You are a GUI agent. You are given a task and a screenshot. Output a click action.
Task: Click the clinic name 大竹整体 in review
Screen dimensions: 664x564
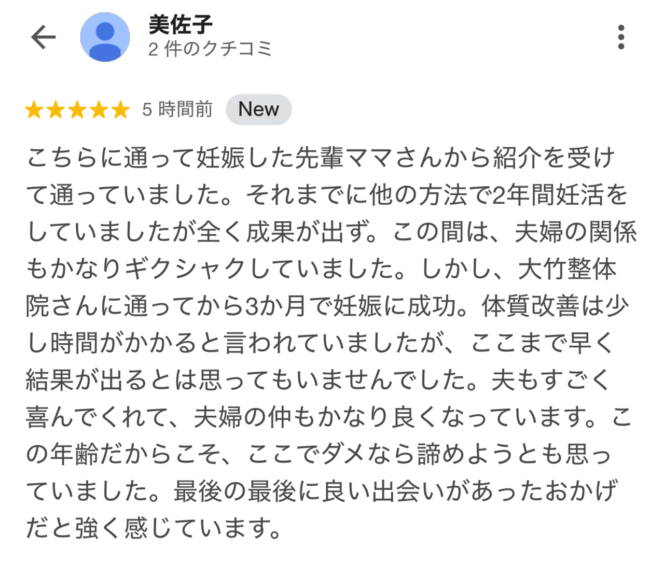coord(567,269)
